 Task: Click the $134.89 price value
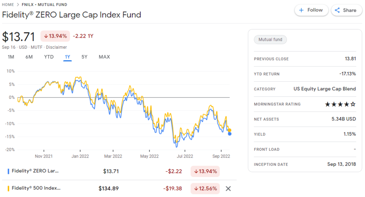tap(108, 188)
